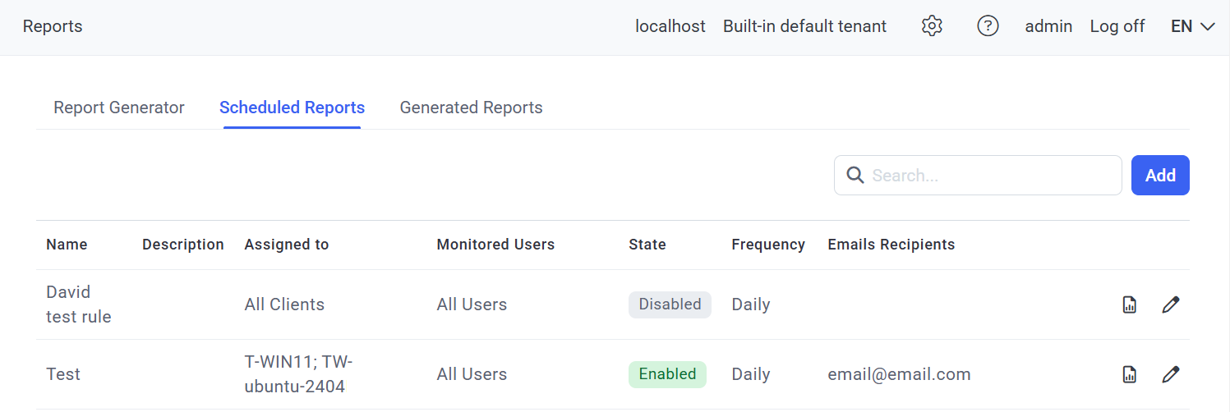Open the help question mark icon
1230x412 pixels.
(987, 26)
